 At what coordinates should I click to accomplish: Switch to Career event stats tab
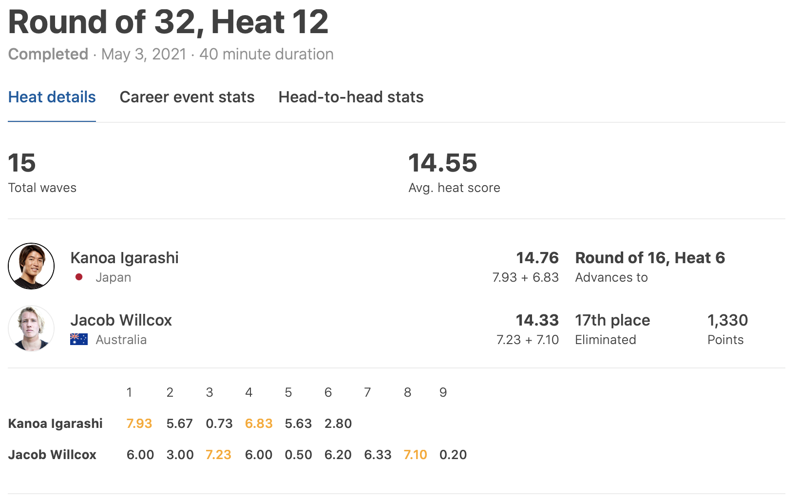(x=187, y=97)
